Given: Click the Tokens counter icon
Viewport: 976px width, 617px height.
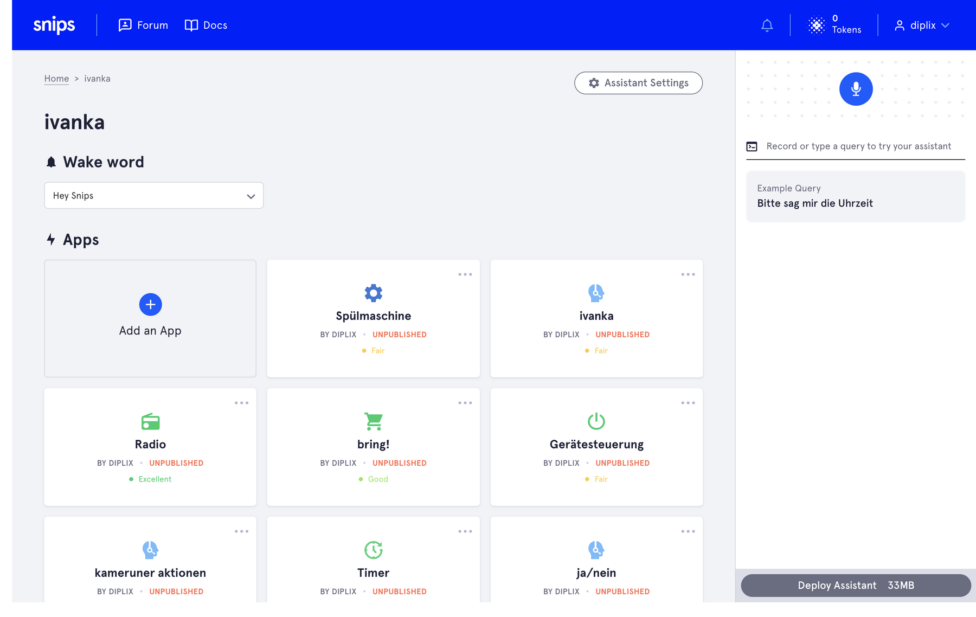Looking at the screenshot, I should [x=816, y=25].
